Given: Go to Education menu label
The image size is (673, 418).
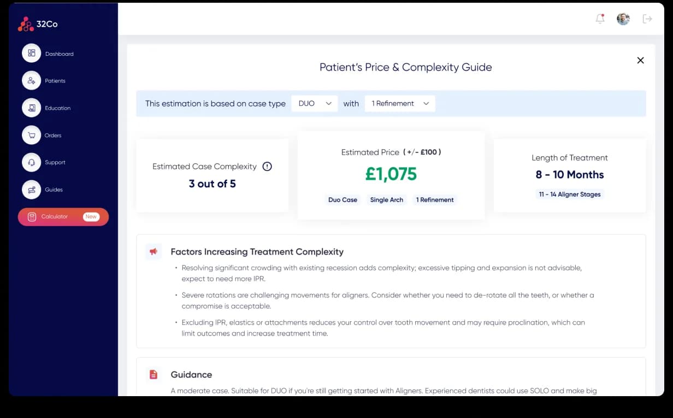Looking at the screenshot, I should pos(58,108).
